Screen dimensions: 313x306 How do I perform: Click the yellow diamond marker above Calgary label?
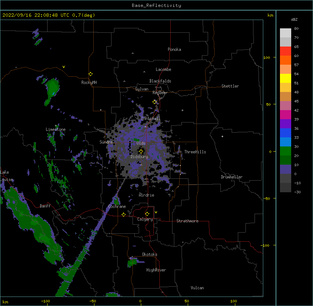[x=147, y=214]
